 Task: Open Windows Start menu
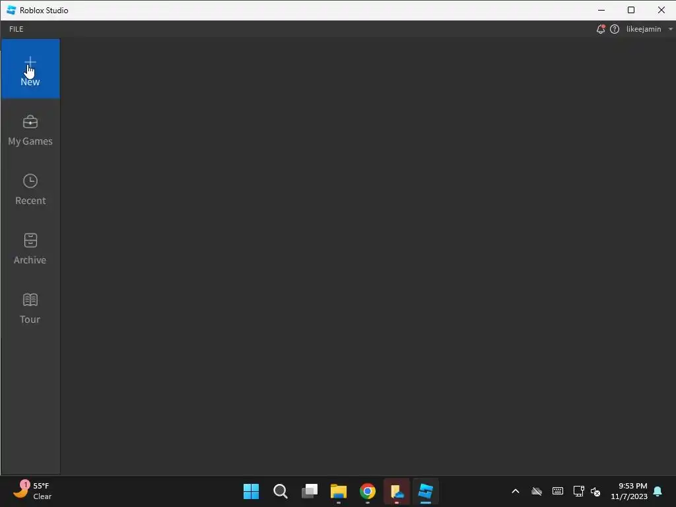tap(251, 491)
